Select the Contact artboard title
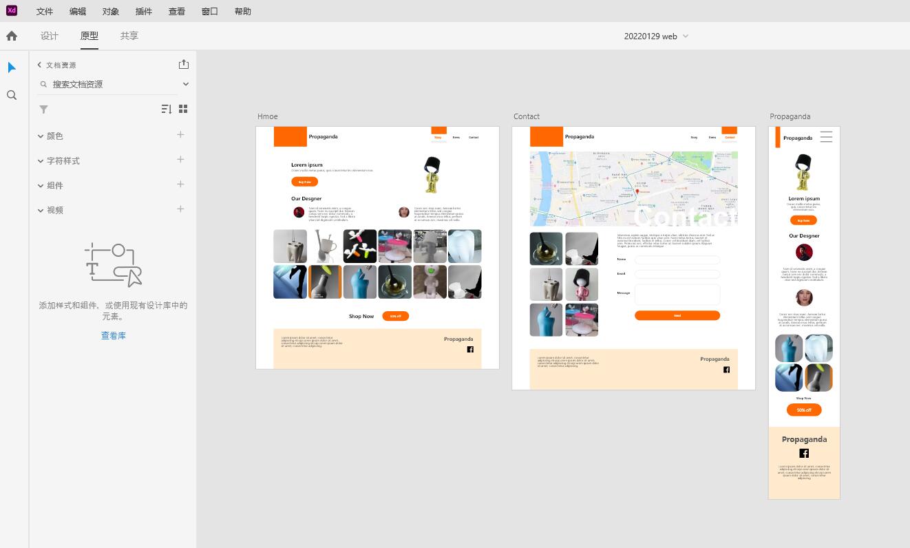This screenshot has height=548, width=910. 527,116
